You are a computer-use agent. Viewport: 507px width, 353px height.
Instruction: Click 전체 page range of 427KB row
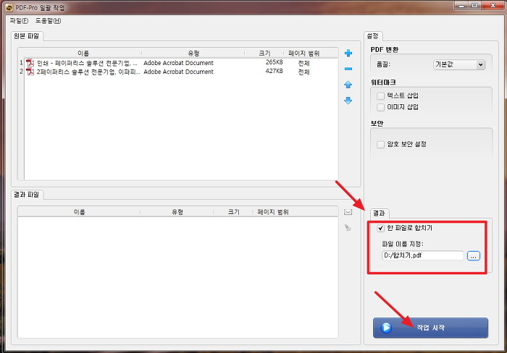(303, 72)
